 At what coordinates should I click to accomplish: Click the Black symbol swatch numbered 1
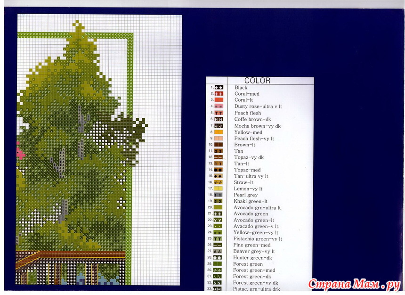coord(219,87)
